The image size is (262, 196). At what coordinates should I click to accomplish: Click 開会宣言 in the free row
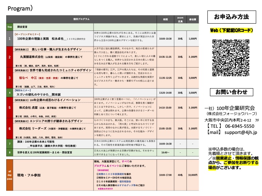coord(22,27)
